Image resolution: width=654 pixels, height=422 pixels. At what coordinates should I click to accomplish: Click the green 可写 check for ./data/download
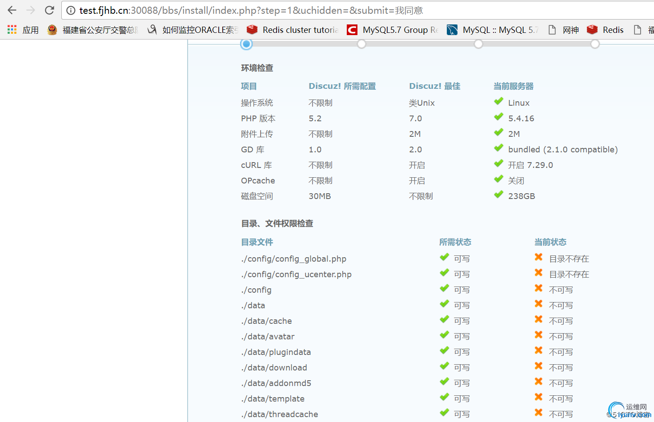(x=444, y=366)
